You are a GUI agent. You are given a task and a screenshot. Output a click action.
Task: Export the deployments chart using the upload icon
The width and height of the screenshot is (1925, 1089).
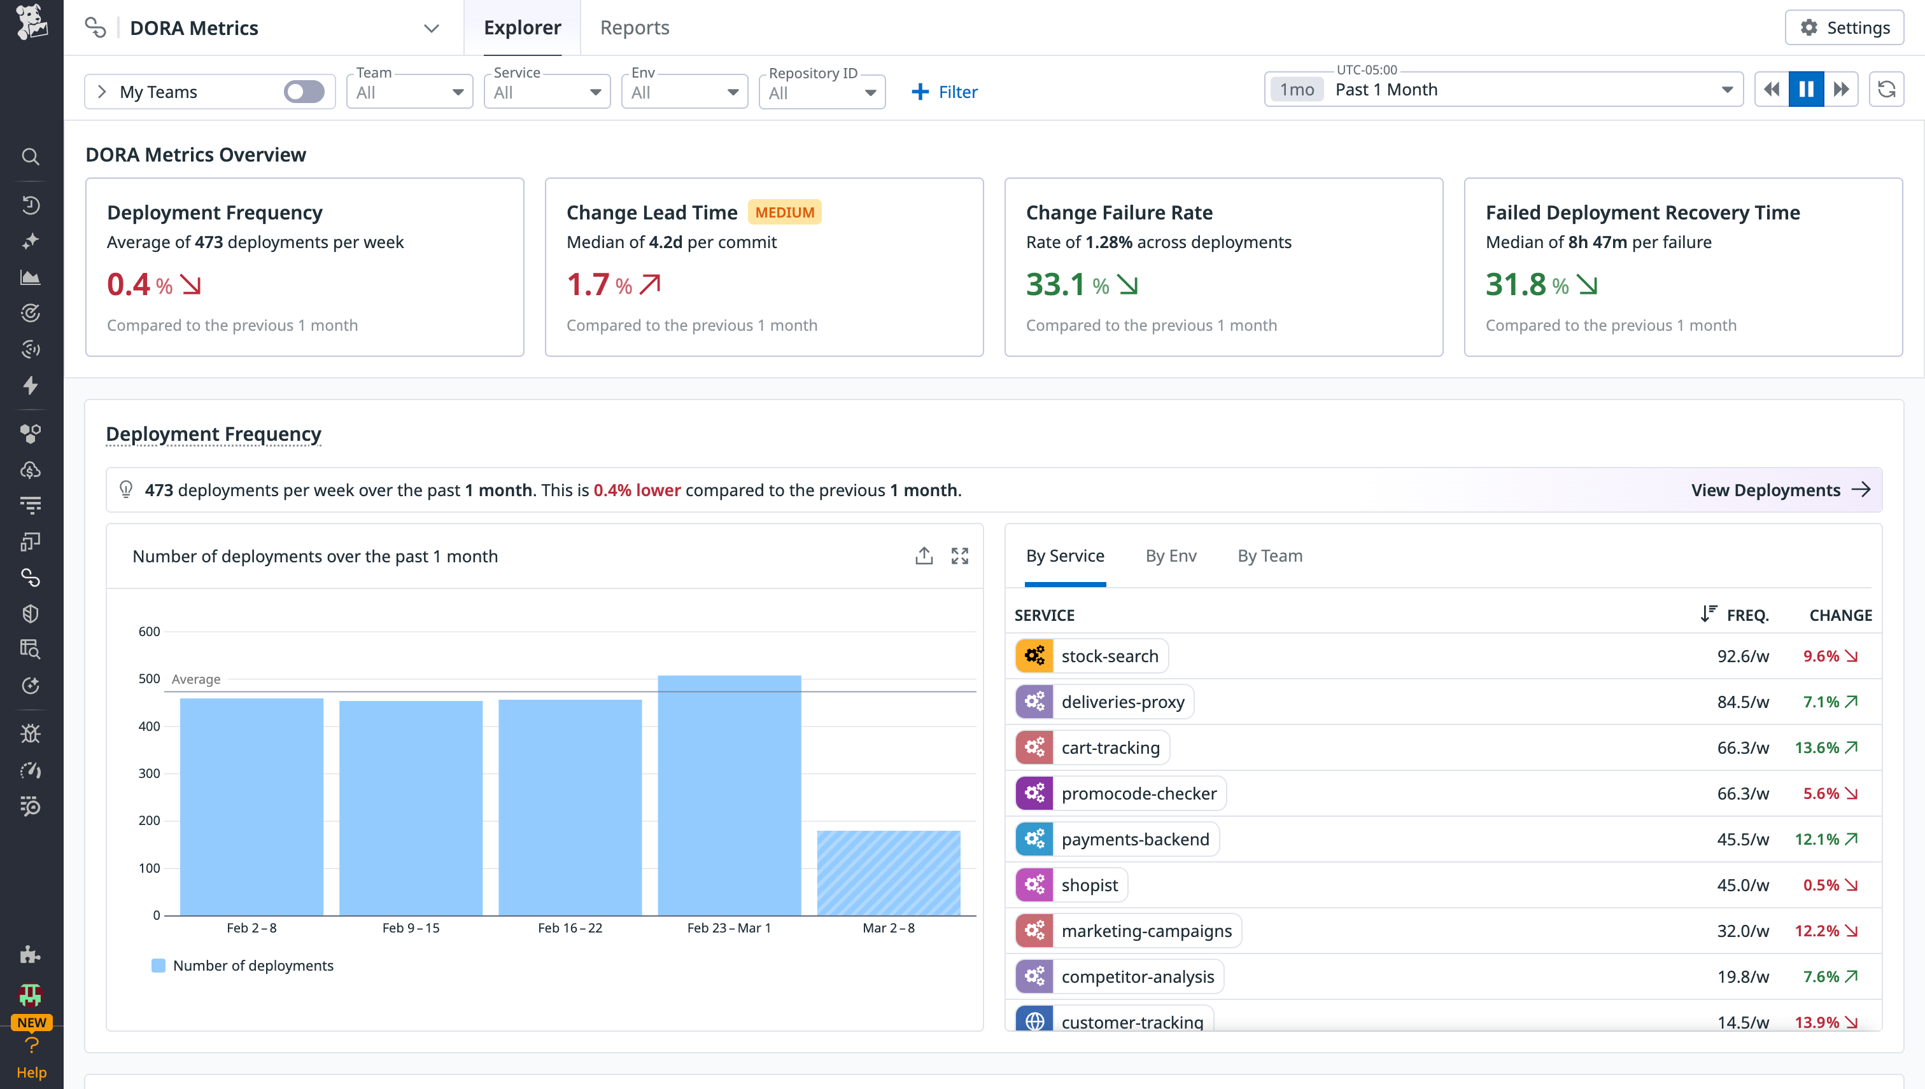click(924, 556)
